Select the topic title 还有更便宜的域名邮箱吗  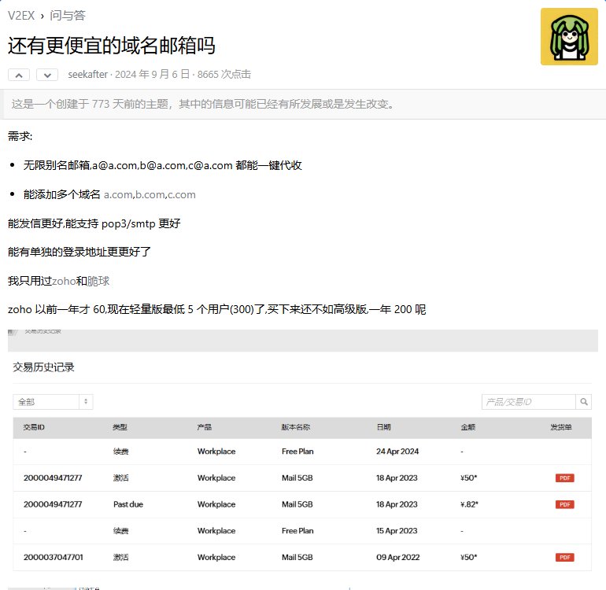coord(111,46)
